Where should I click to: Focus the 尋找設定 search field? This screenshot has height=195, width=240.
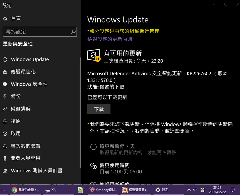tap(40, 32)
